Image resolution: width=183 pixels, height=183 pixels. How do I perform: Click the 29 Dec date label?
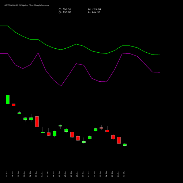point(118,174)
